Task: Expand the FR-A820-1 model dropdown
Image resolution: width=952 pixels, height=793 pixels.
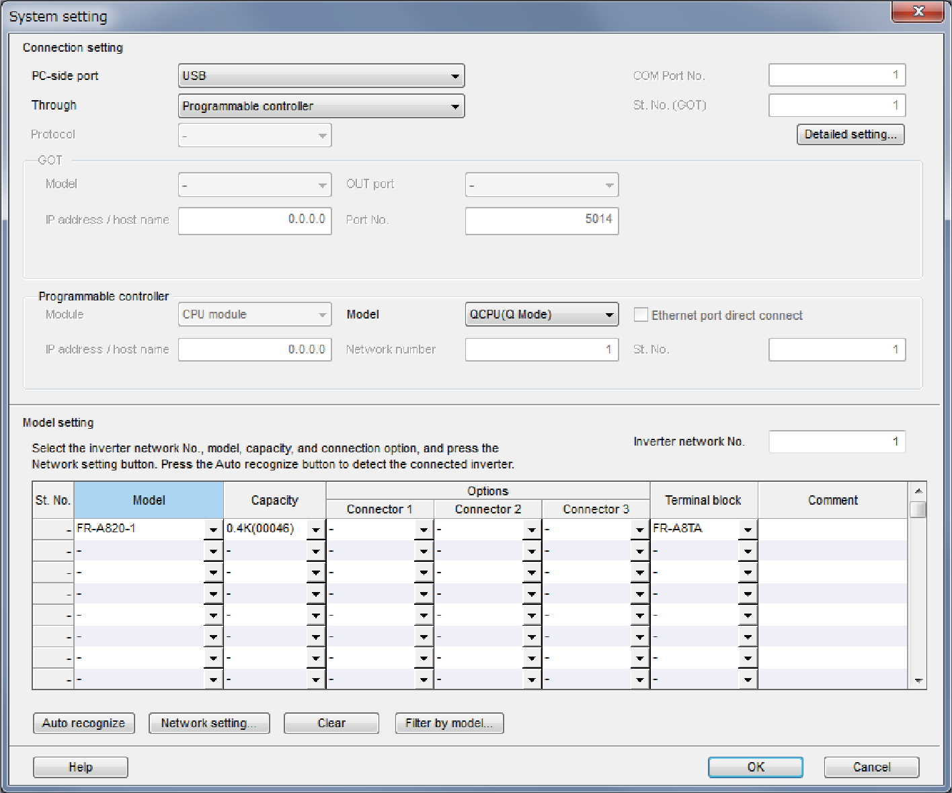Action: (x=213, y=530)
